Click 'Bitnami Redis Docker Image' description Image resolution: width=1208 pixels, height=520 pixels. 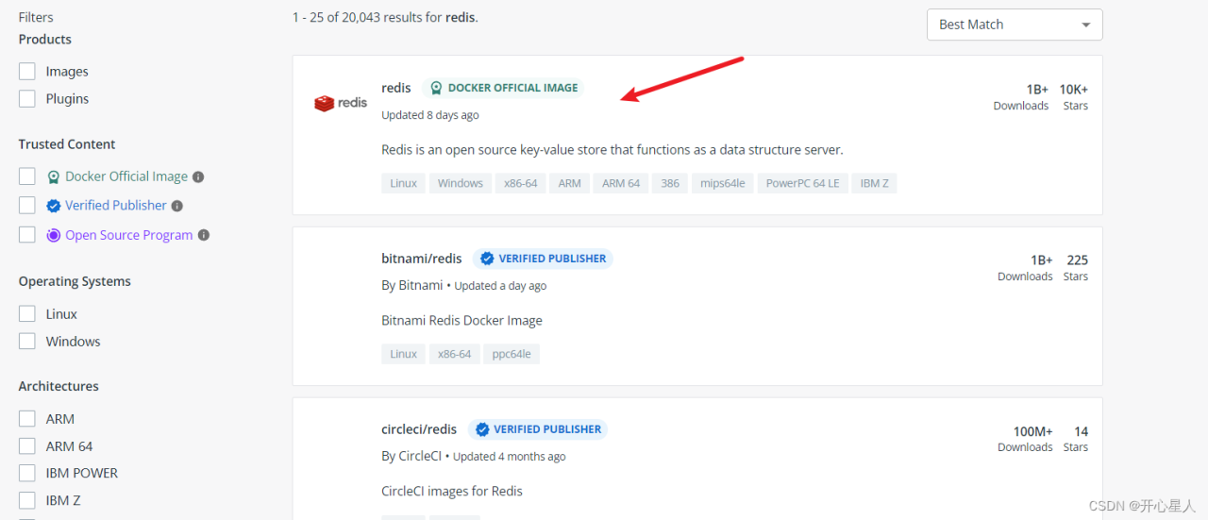point(462,321)
